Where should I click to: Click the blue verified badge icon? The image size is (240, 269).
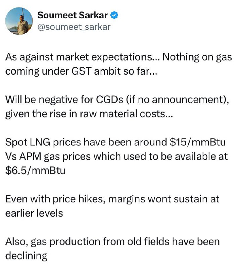(114, 15)
